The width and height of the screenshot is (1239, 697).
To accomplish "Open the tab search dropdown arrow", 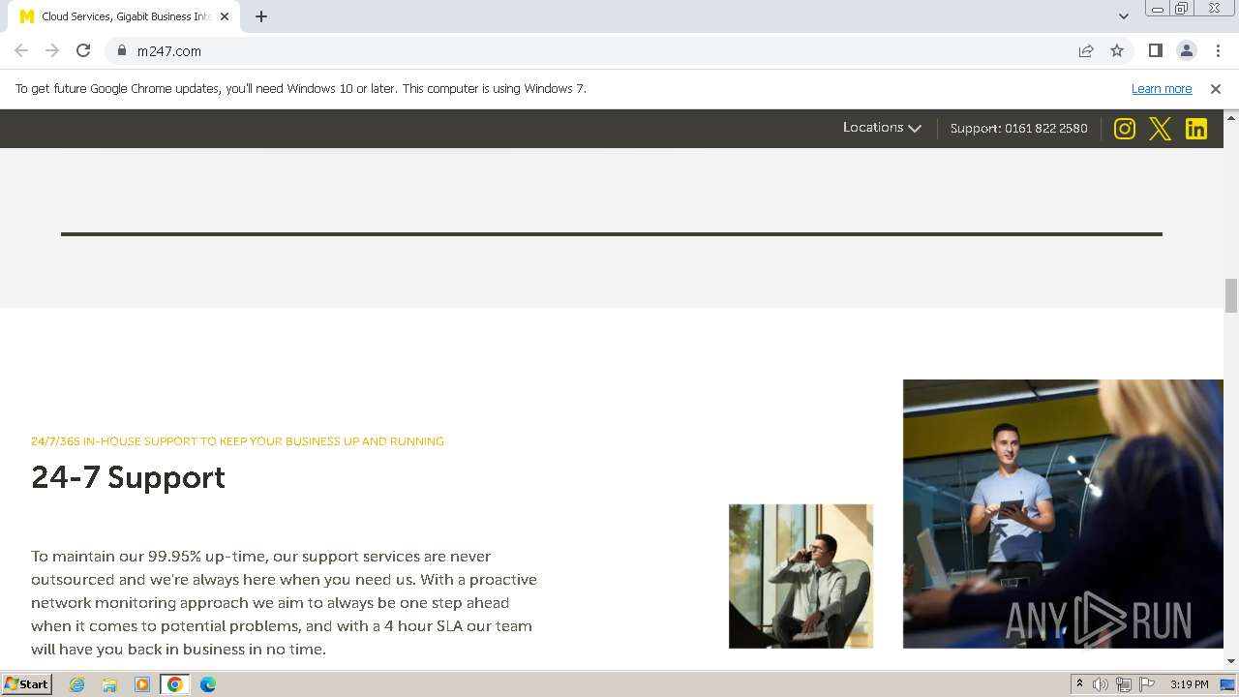I will pos(1123,16).
